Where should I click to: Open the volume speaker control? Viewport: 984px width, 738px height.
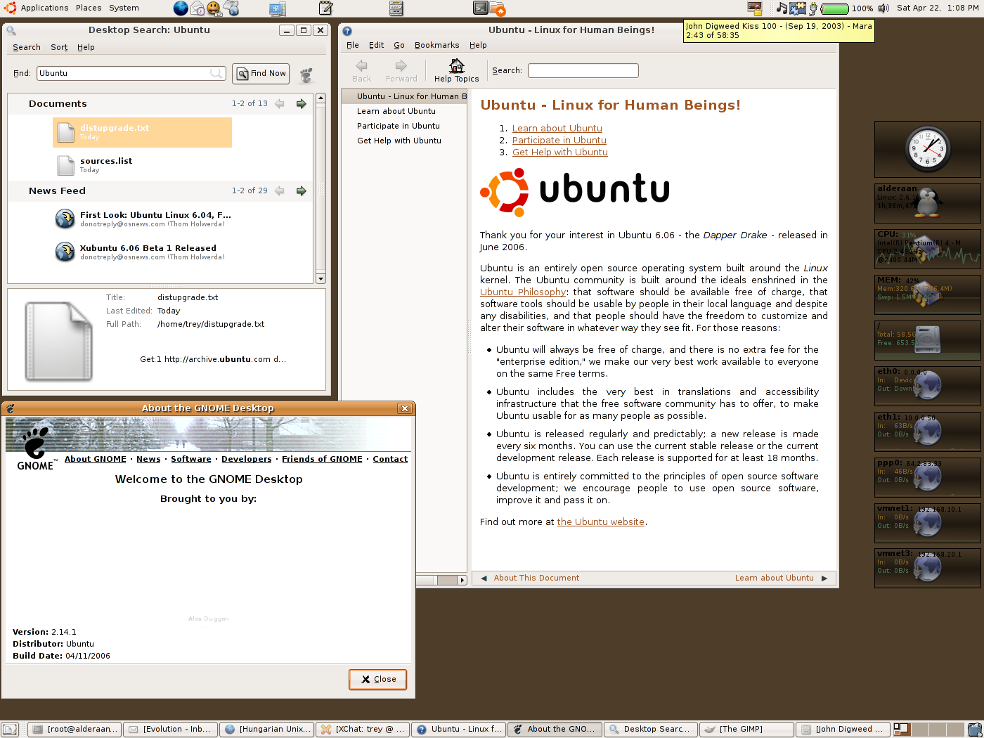(x=883, y=8)
